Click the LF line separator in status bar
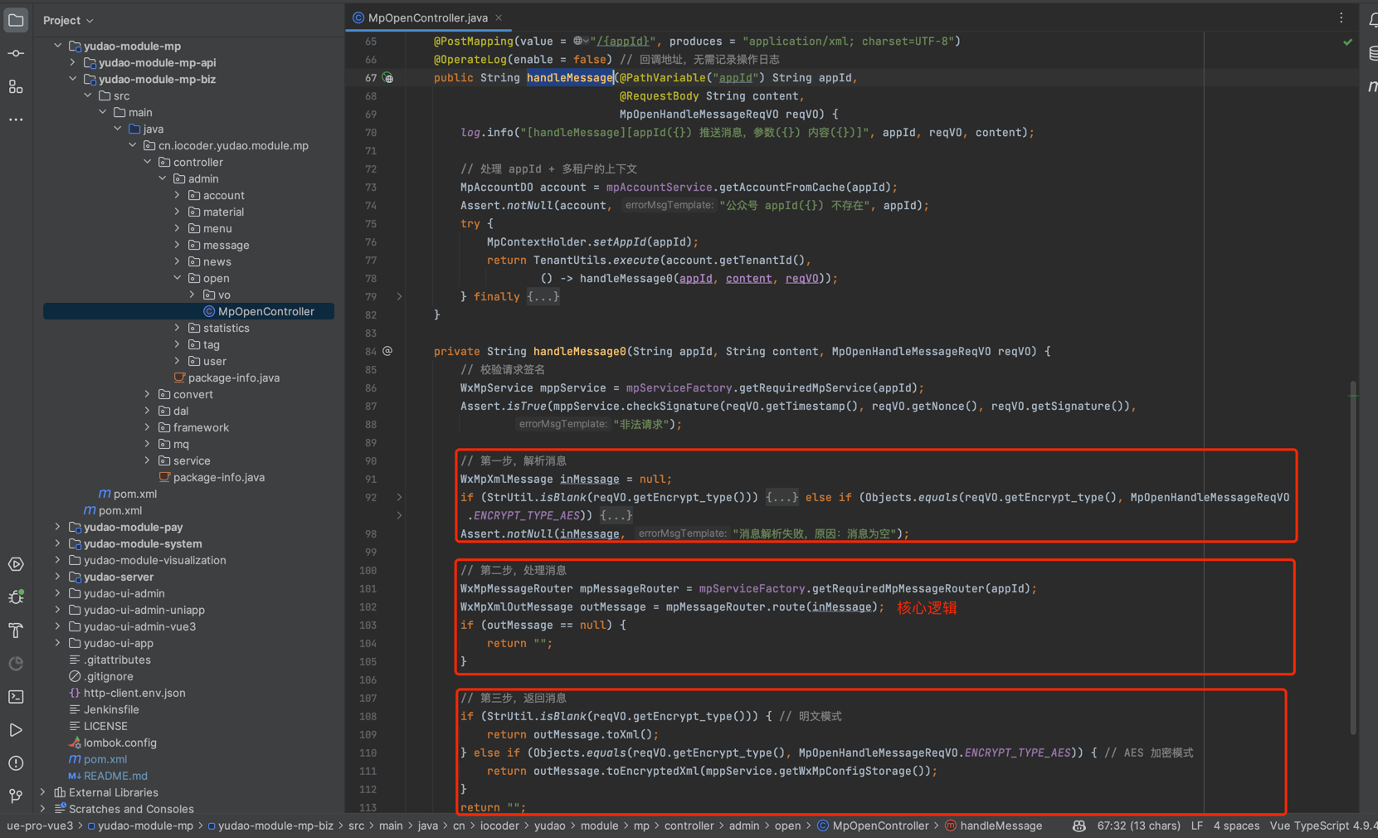 click(x=1196, y=826)
